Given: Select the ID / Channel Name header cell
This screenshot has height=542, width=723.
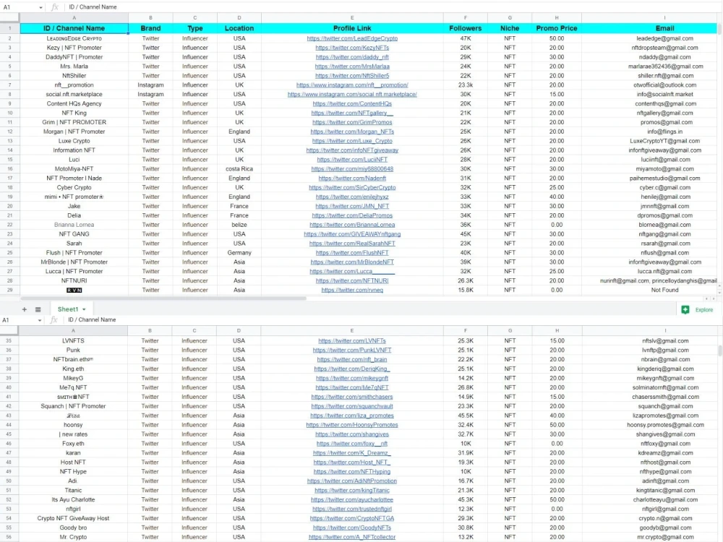Looking at the screenshot, I should (74, 28).
